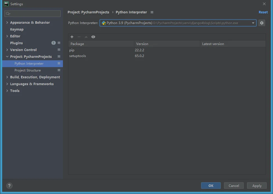Image resolution: width=273 pixels, height=194 pixels.
Task: Click the Plugins update count badge
Action: (x=53, y=43)
